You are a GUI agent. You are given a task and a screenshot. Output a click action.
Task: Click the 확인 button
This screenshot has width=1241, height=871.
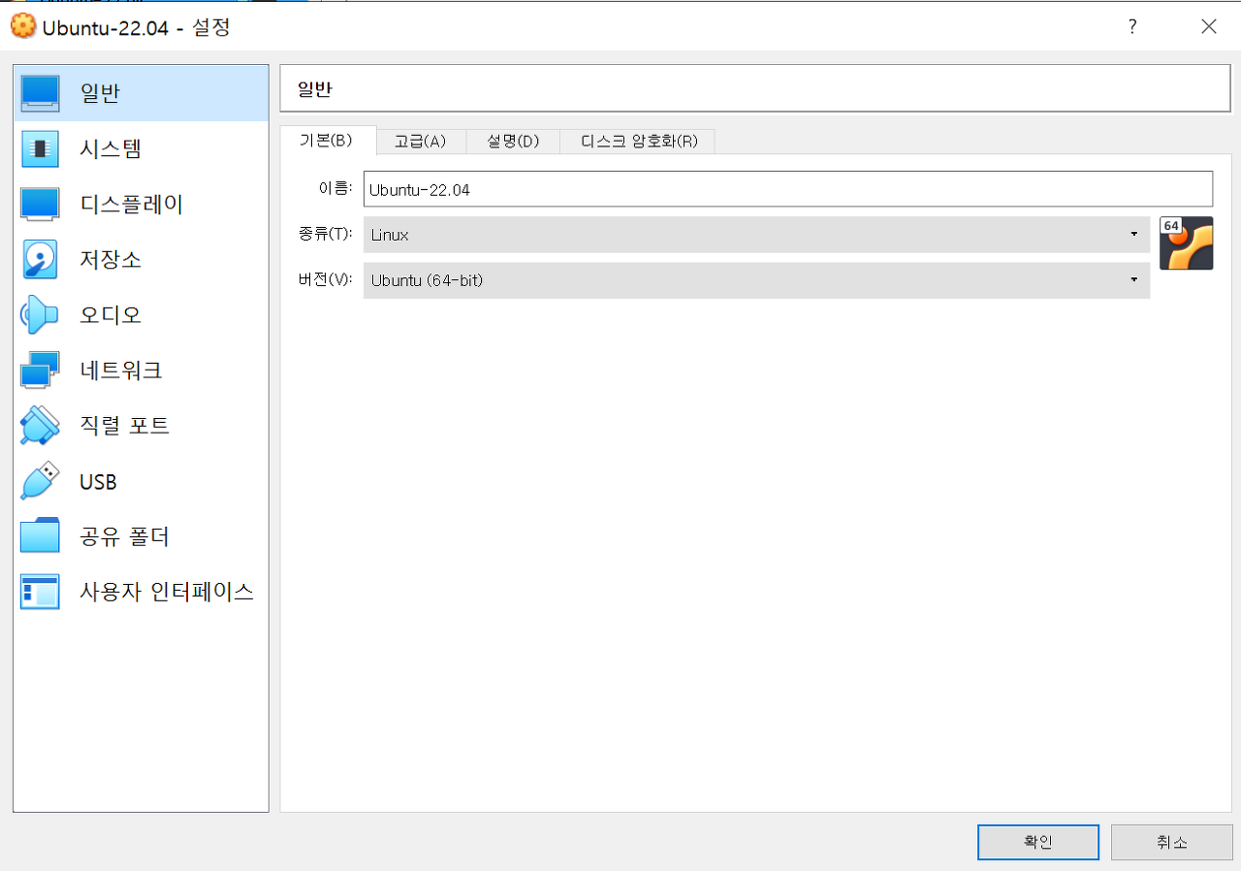tap(1037, 842)
